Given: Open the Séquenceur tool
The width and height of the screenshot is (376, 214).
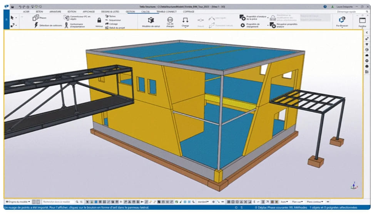Looking at the screenshot, I should (x=113, y=20).
